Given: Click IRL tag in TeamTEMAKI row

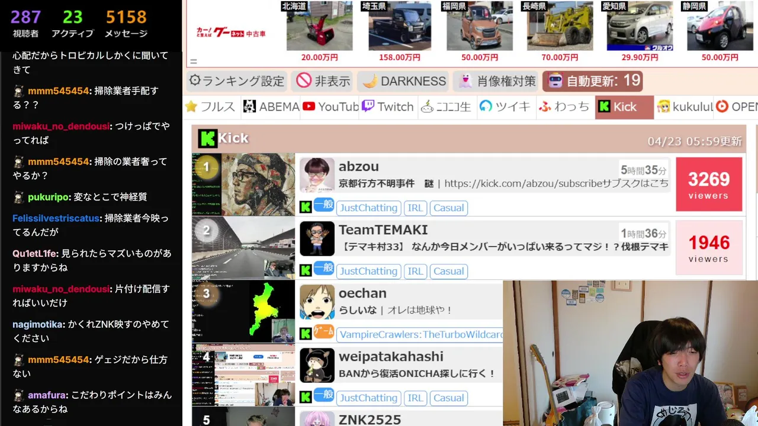Looking at the screenshot, I should click(x=415, y=271).
